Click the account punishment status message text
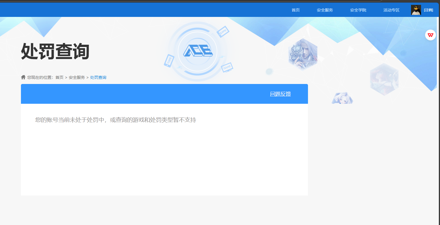The image size is (440, 225). click(115, 120)
